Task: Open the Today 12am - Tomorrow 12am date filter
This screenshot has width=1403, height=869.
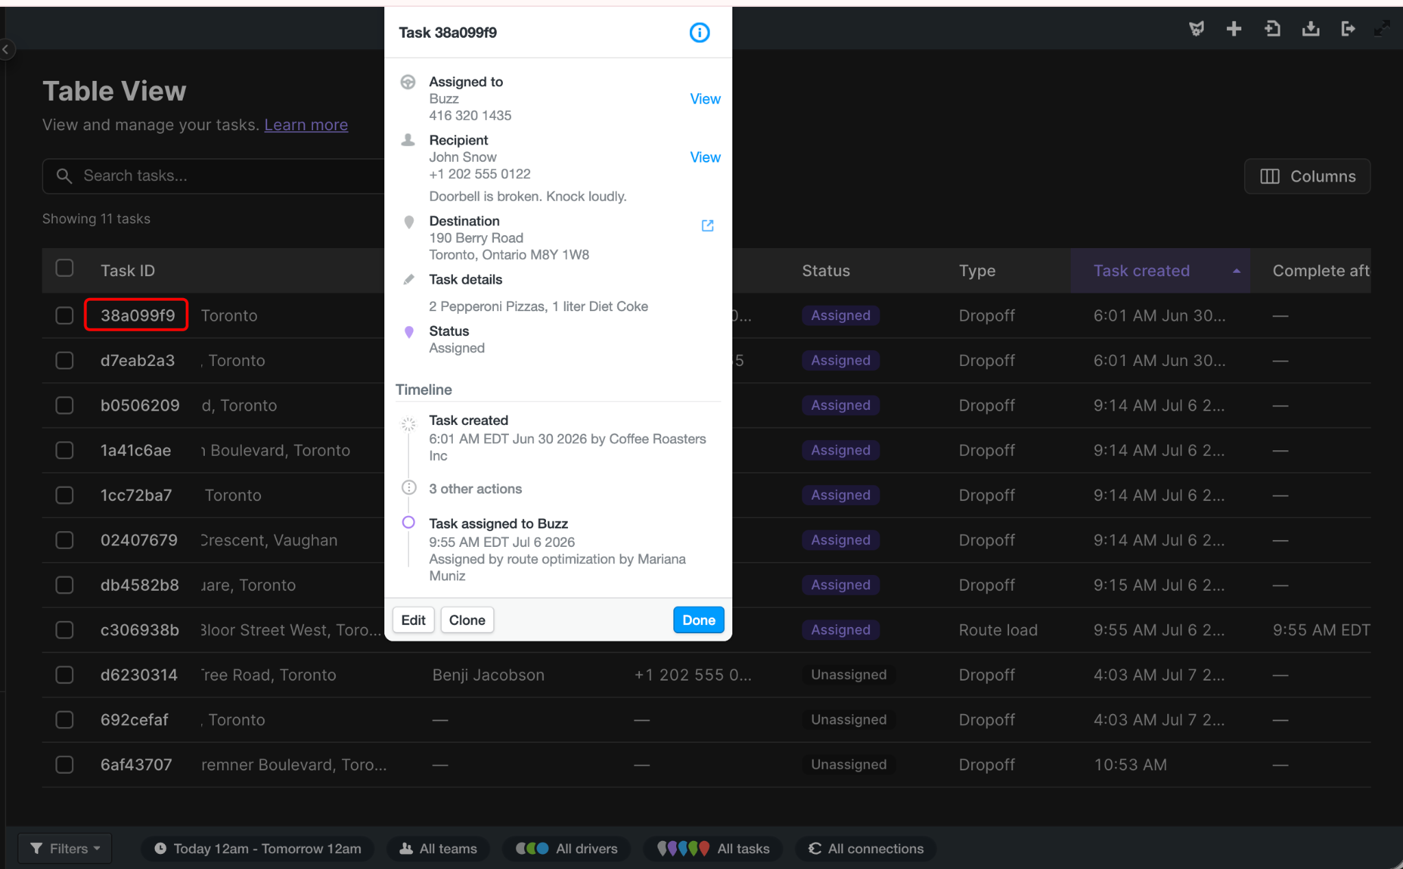Action: [x=258, y=848]
